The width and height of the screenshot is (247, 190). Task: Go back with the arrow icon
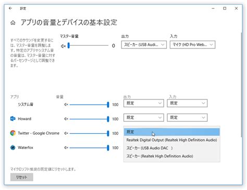[x=10, y=8]
